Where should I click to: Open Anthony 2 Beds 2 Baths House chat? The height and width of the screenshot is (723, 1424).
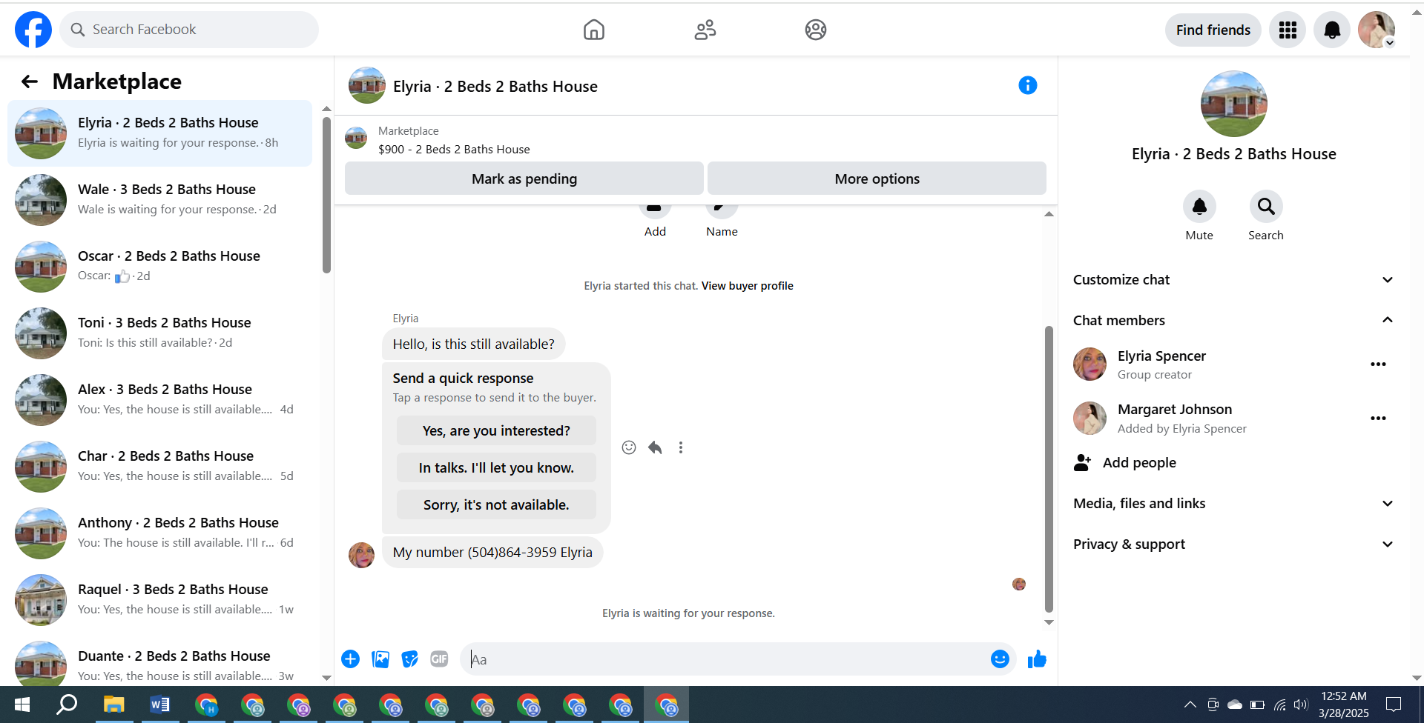[159, 533]
